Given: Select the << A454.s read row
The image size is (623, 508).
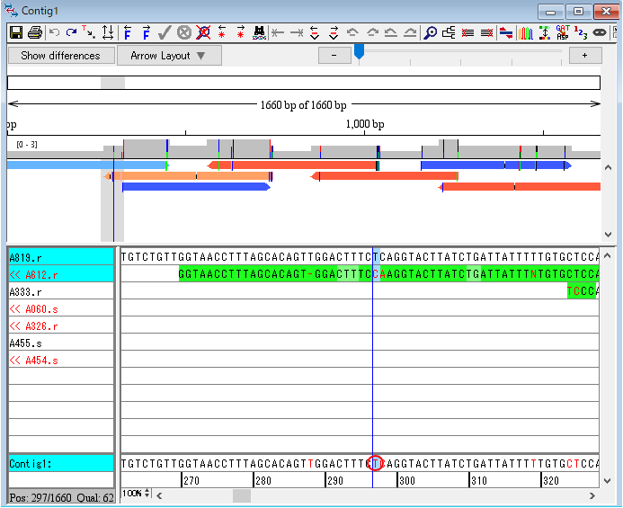Looking at the screenshot, I should (61, 361).
